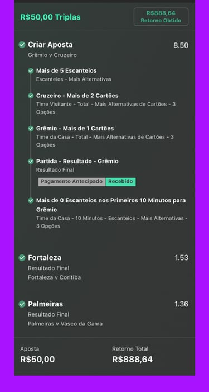Image resolution: width=209 pixels, height=392 pixels.
Task: Click the checkmark beside Mais de 0 Escanteios nos Primeiros
Action: [x=31, y=201]
